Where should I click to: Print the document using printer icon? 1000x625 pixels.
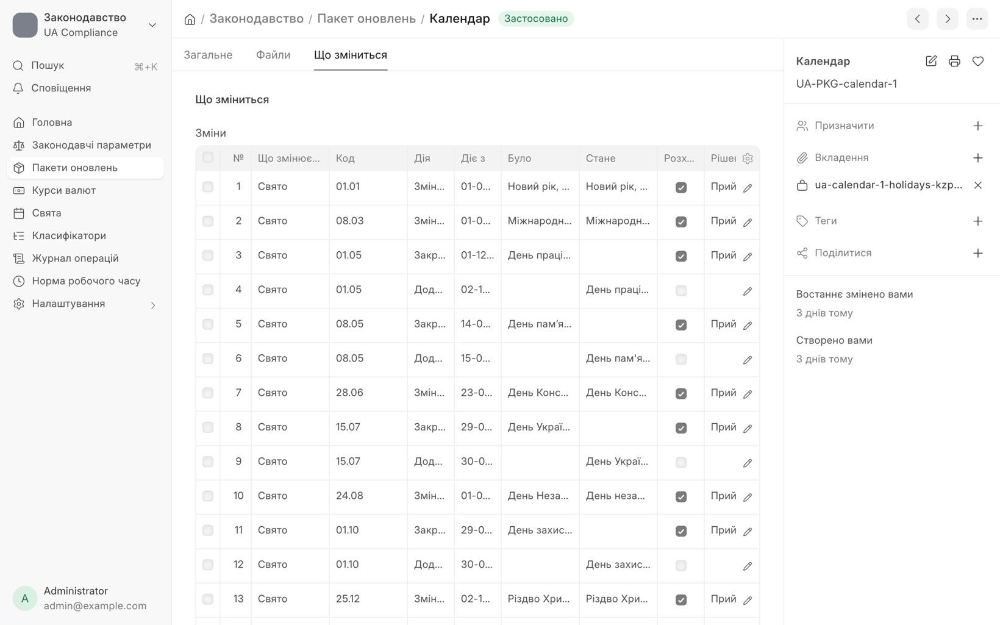pyautogui.click(x=954, y=61)
